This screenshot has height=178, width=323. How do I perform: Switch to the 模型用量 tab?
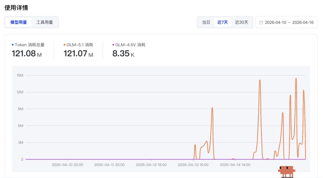[x=19, y=22]
